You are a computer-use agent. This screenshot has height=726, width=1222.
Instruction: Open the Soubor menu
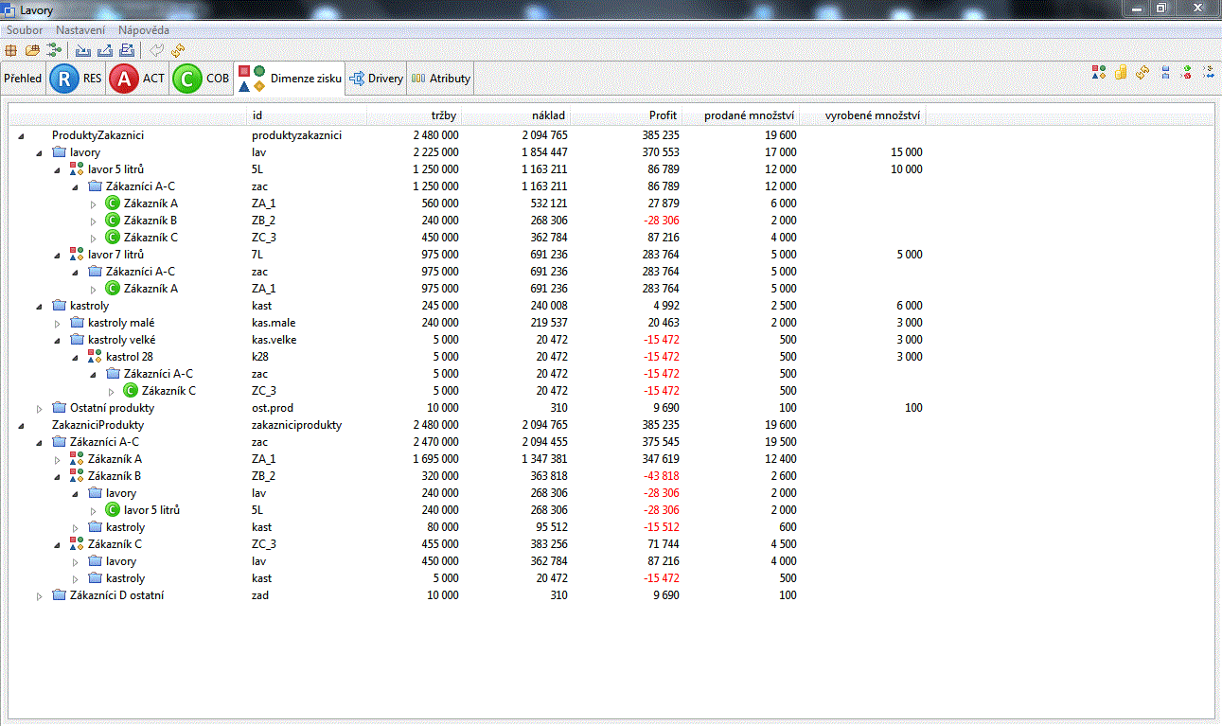(x=25, y=30)
